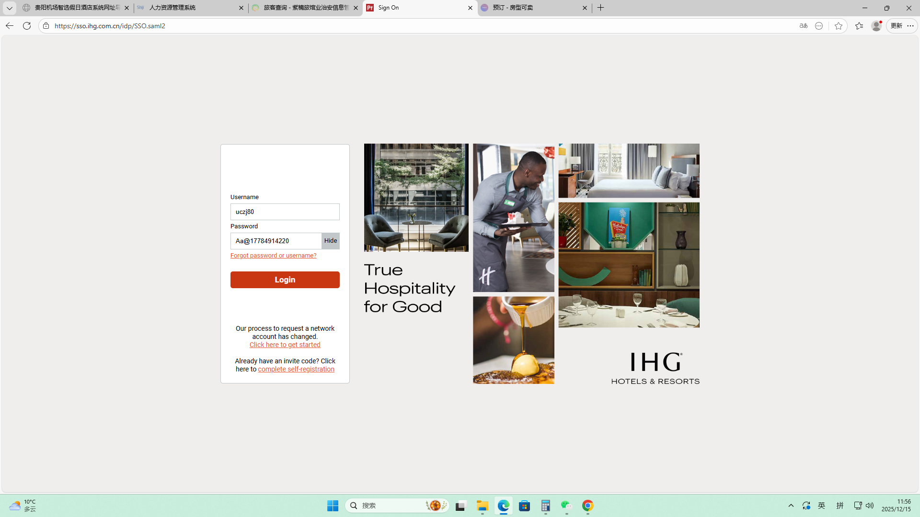Image resolution: width=920 pixels, height=517 pixels.
Task: Click the browser refresh icon
Action: [x=27, y=26]
